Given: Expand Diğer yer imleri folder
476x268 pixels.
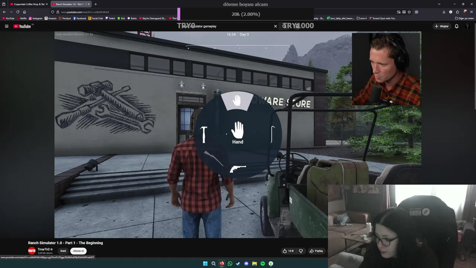Looking at the screenshot, I should (x=464, y=18).
